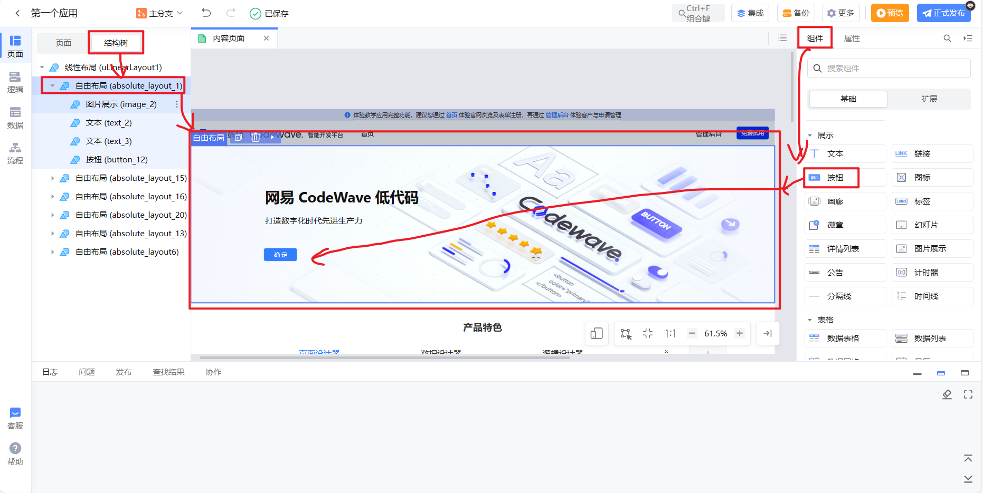Select the 扩展 components tab
Image resolution: width=983 pixels, height=493 pixels.
coord(929,99)
